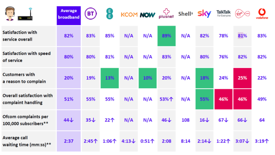
Task: Click the green Plusnet 89% cell
Action: [x=167, y=35]
